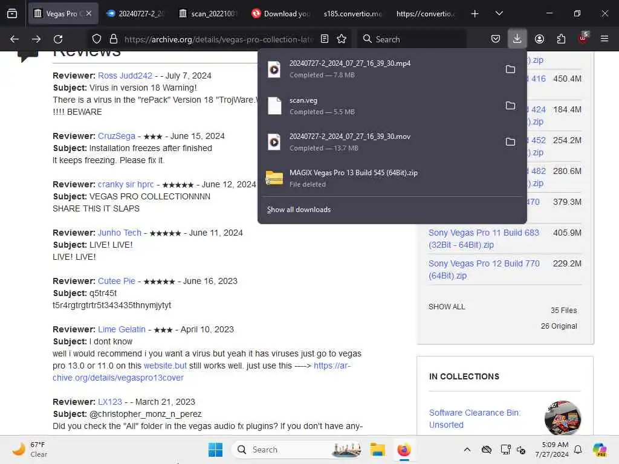The width and height of the screenshot is (619, 464).
Task: Switch to the Download your tab
Action: [x=281, y=13]
